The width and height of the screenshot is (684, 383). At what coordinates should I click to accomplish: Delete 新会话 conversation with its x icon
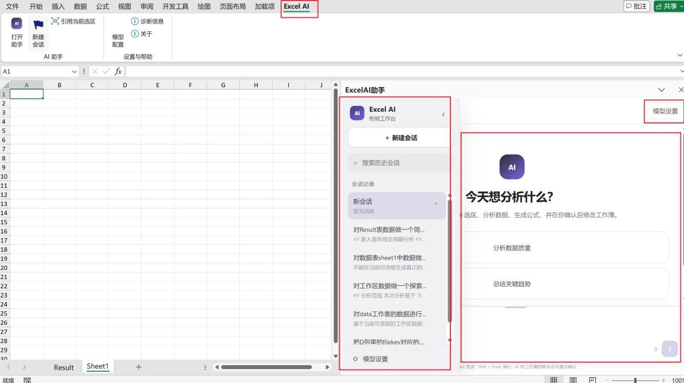click(x=436, y=204)
